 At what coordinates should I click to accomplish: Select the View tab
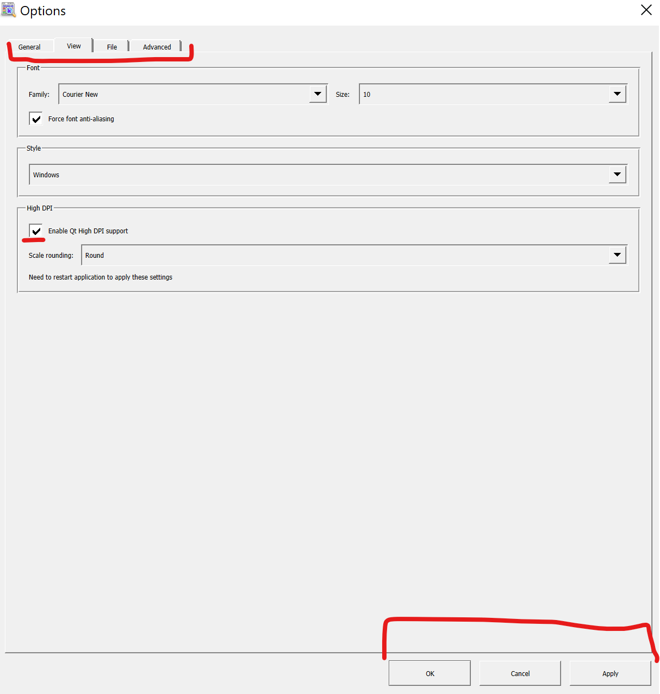point(74,46)
